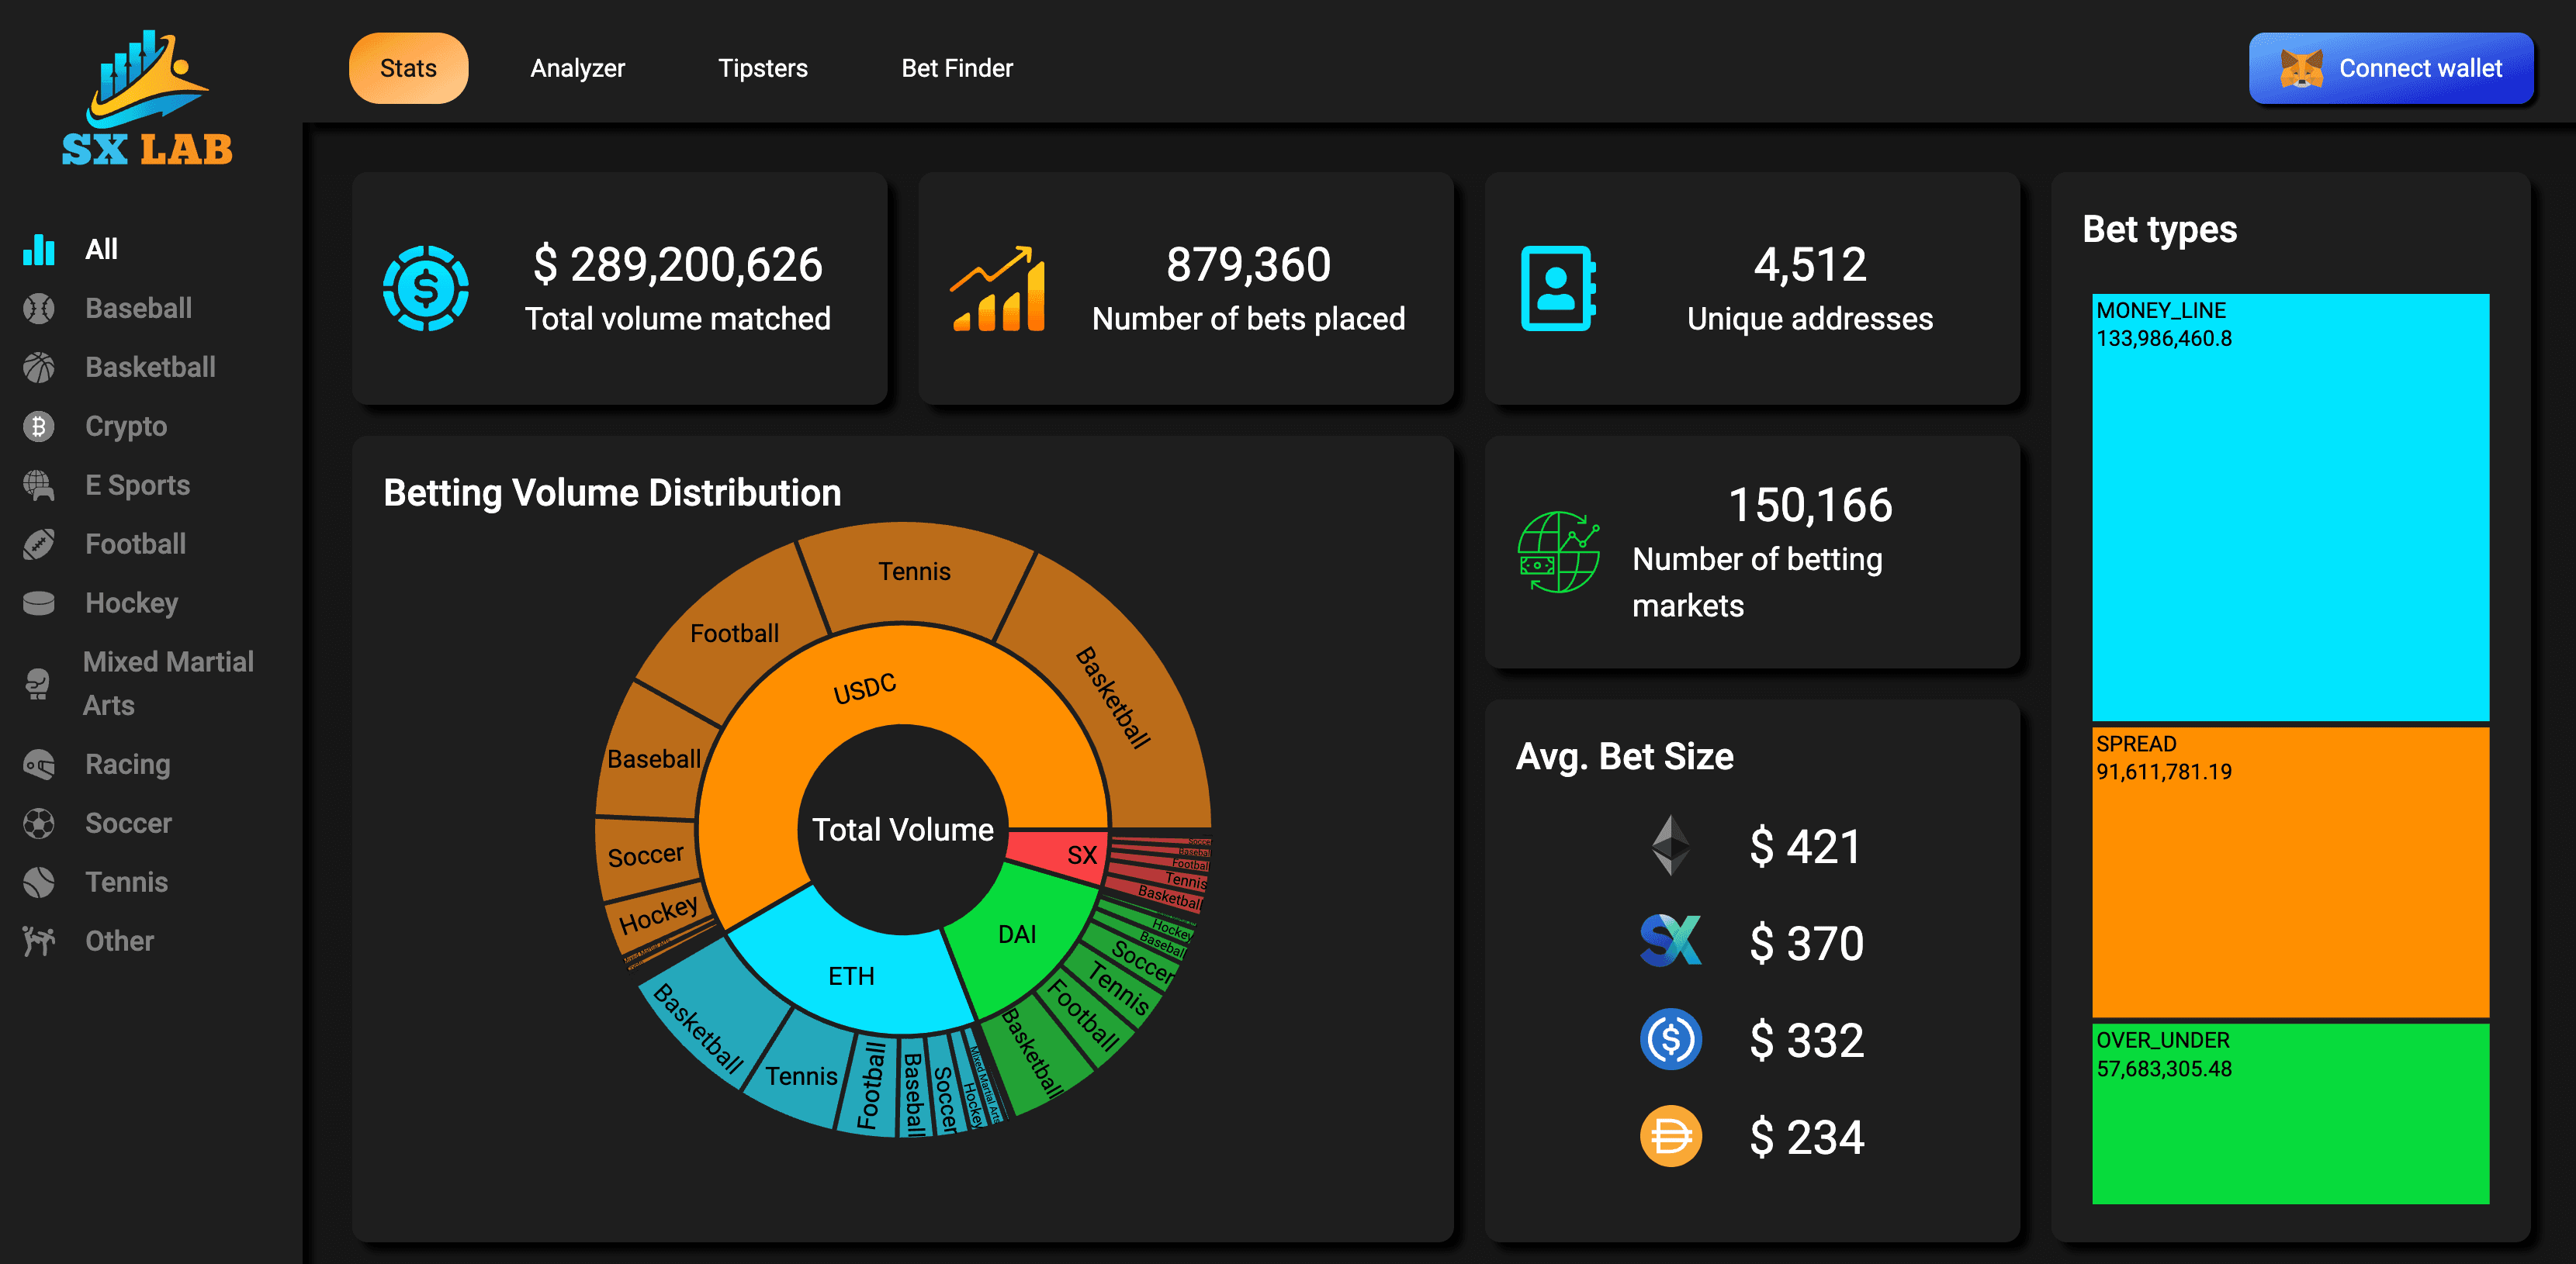Select the Mixed Martial Arts icon
Image resolution: width=2576 pixels, height=1264 pixels.
[x=39, y=685]
